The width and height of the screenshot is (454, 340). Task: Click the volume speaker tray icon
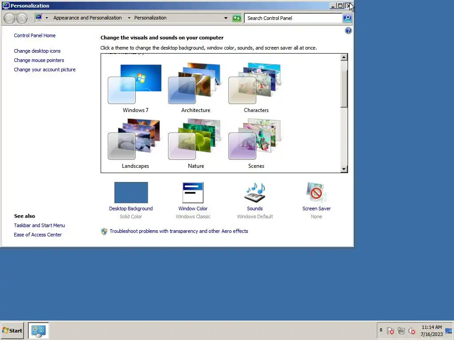pos(412,330)
